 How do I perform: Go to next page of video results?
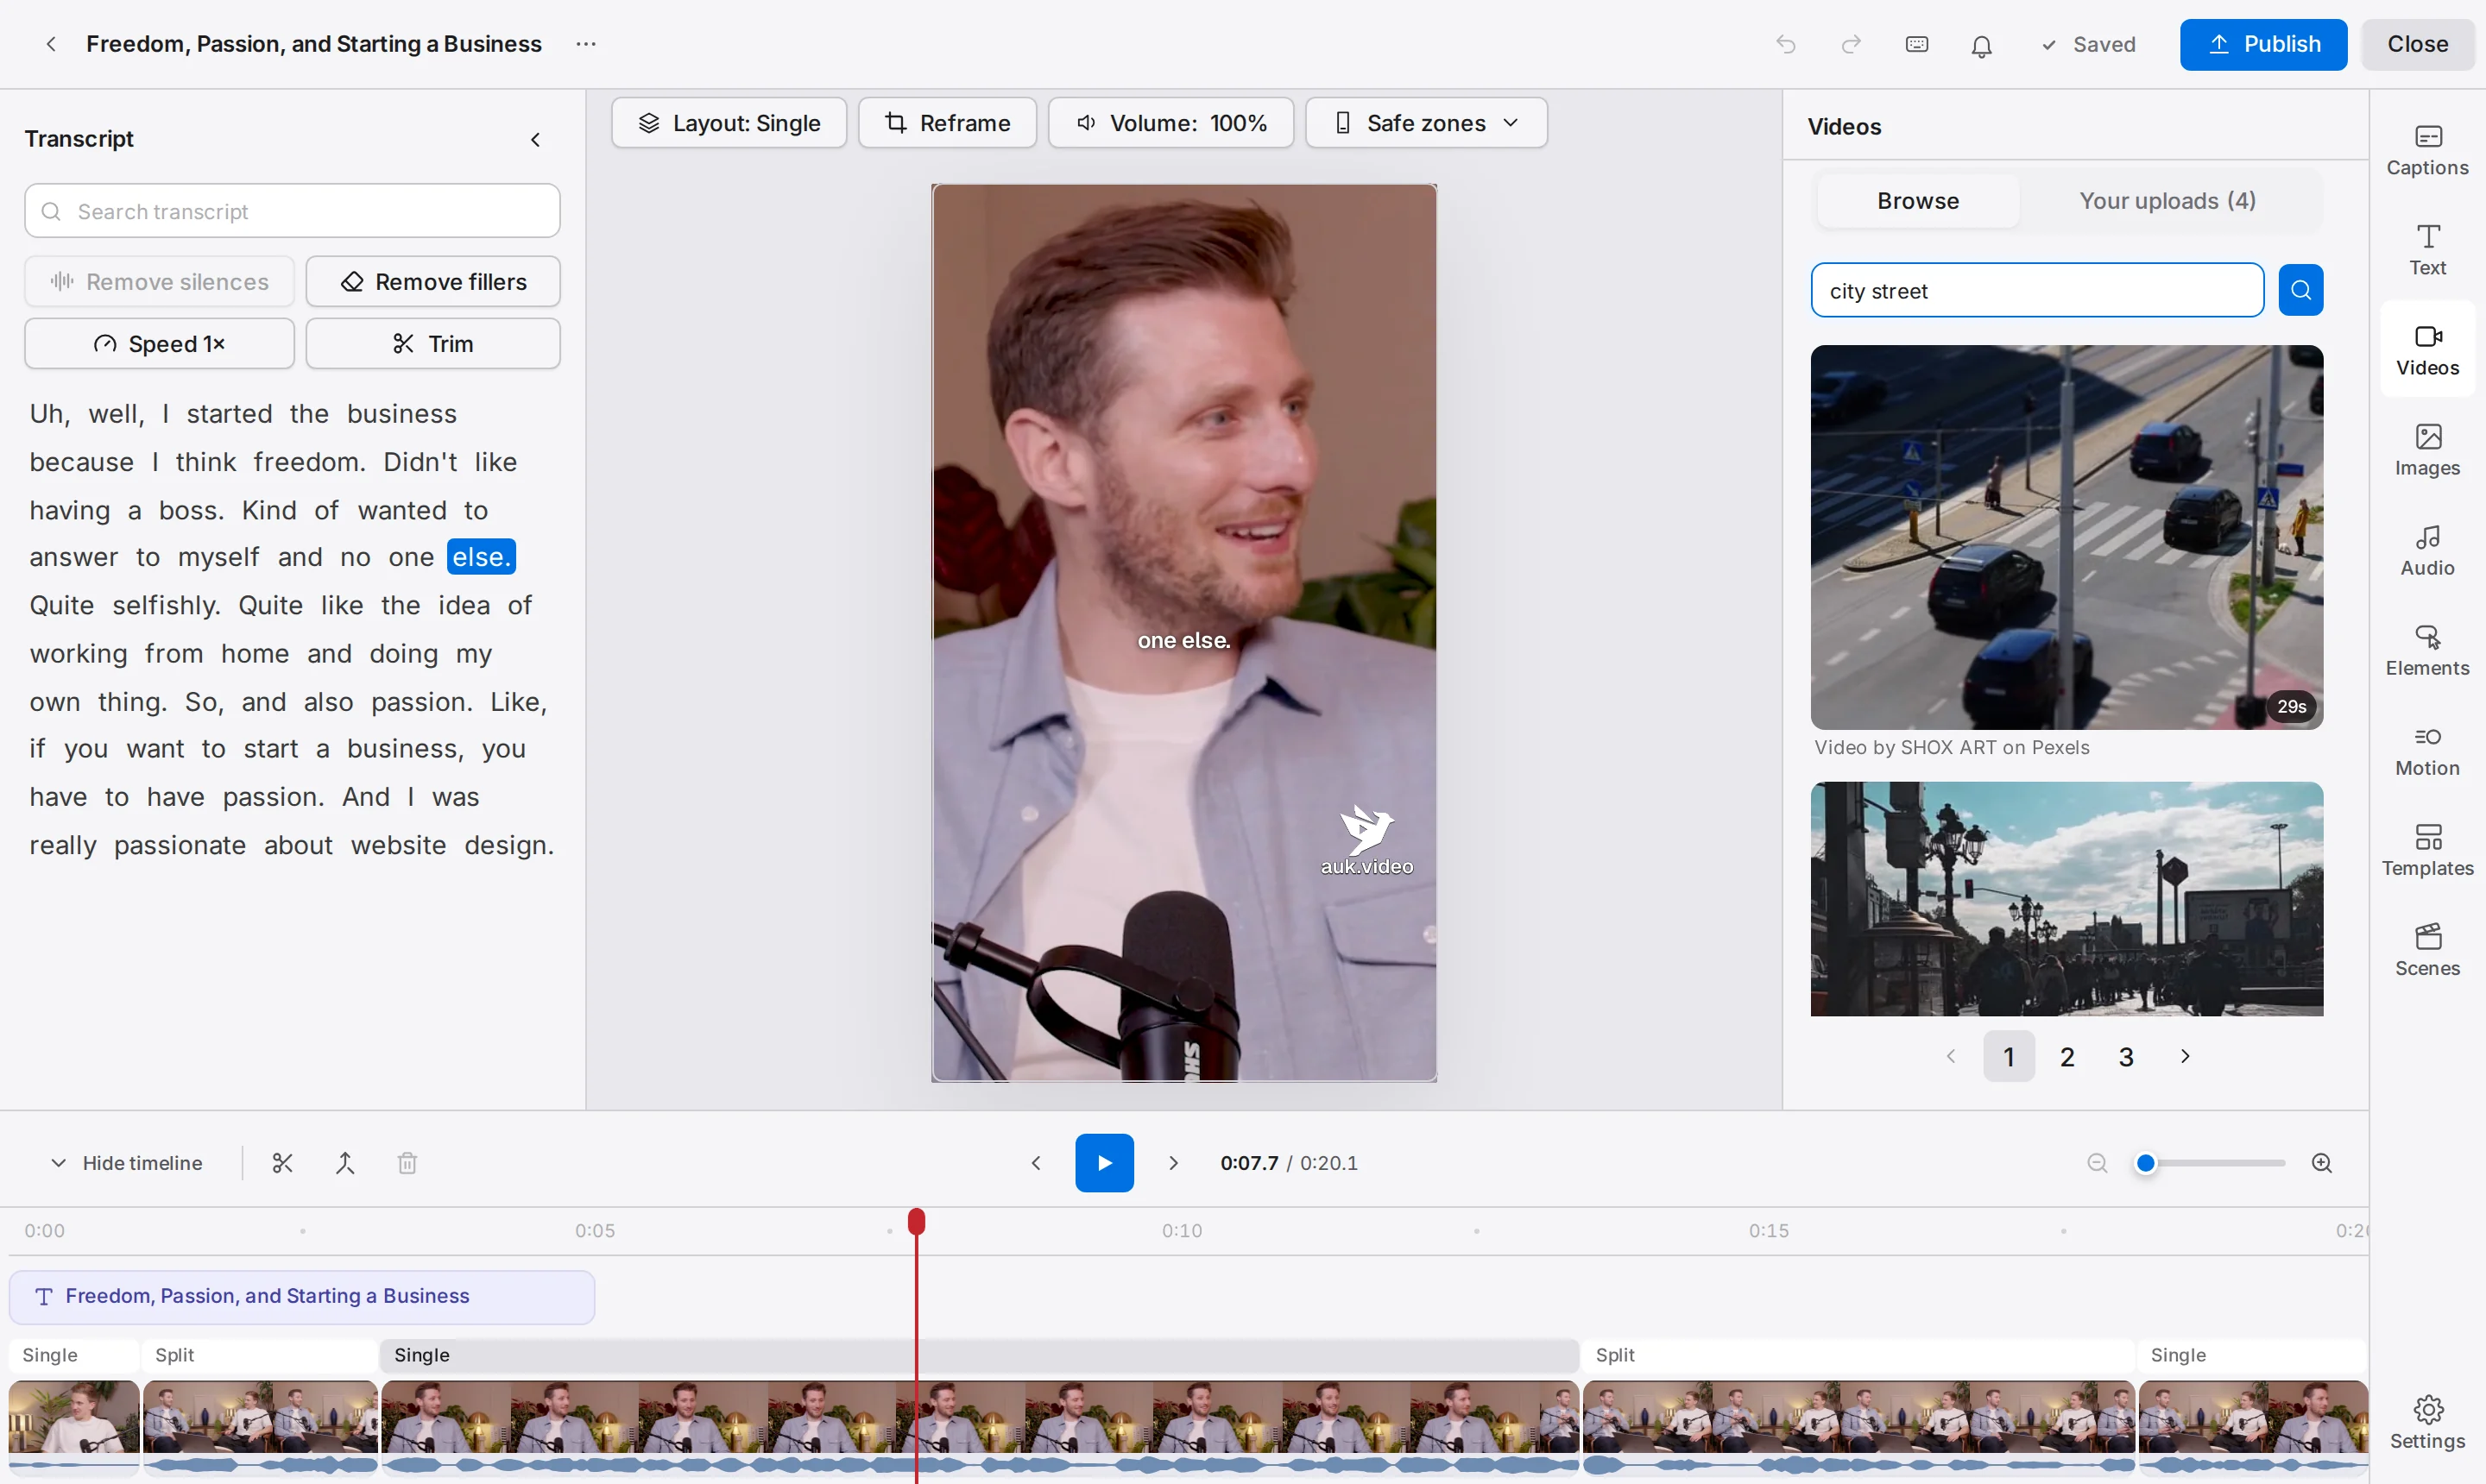[x=2185, y=1056]
